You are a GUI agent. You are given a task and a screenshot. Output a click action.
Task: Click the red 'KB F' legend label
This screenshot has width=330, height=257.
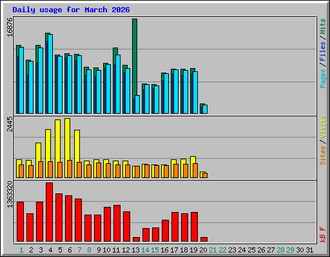point(322,235)
